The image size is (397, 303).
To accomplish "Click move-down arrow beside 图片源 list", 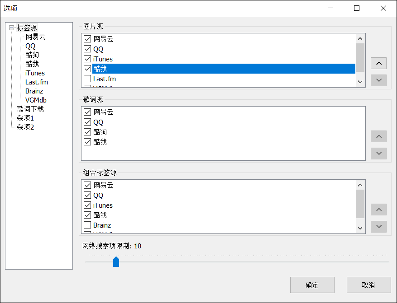I will tap(378, 80).
